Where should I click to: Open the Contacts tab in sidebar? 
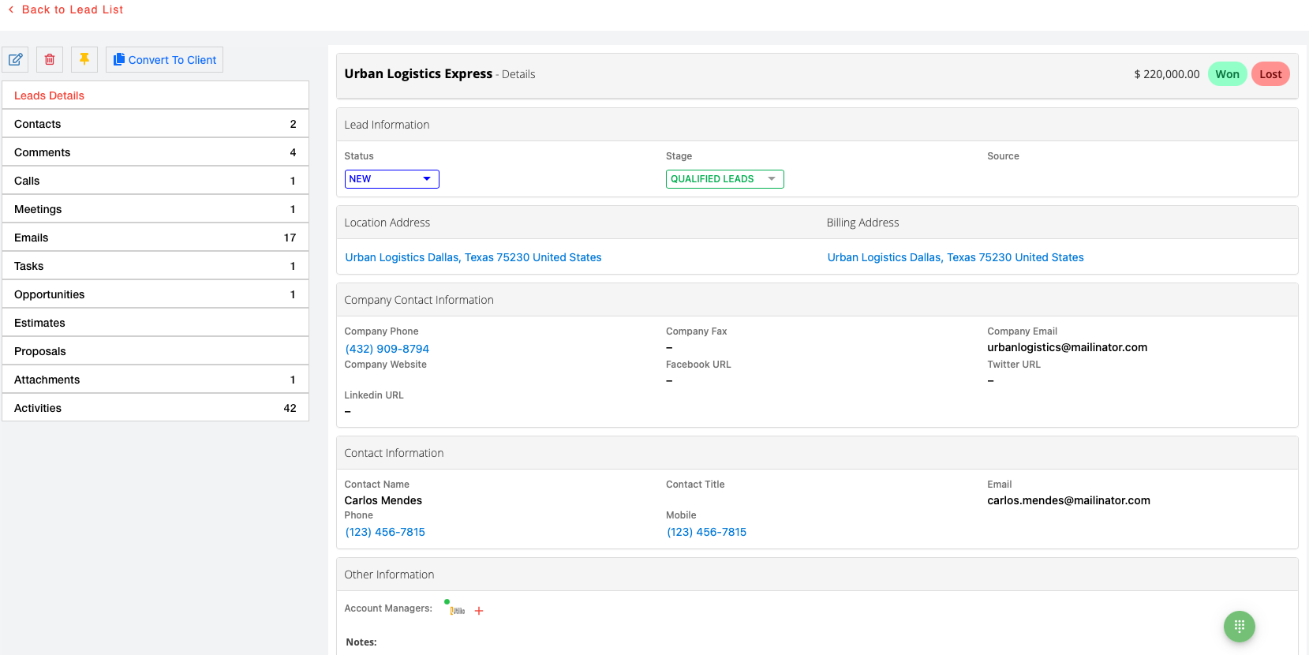click(155, 124)
